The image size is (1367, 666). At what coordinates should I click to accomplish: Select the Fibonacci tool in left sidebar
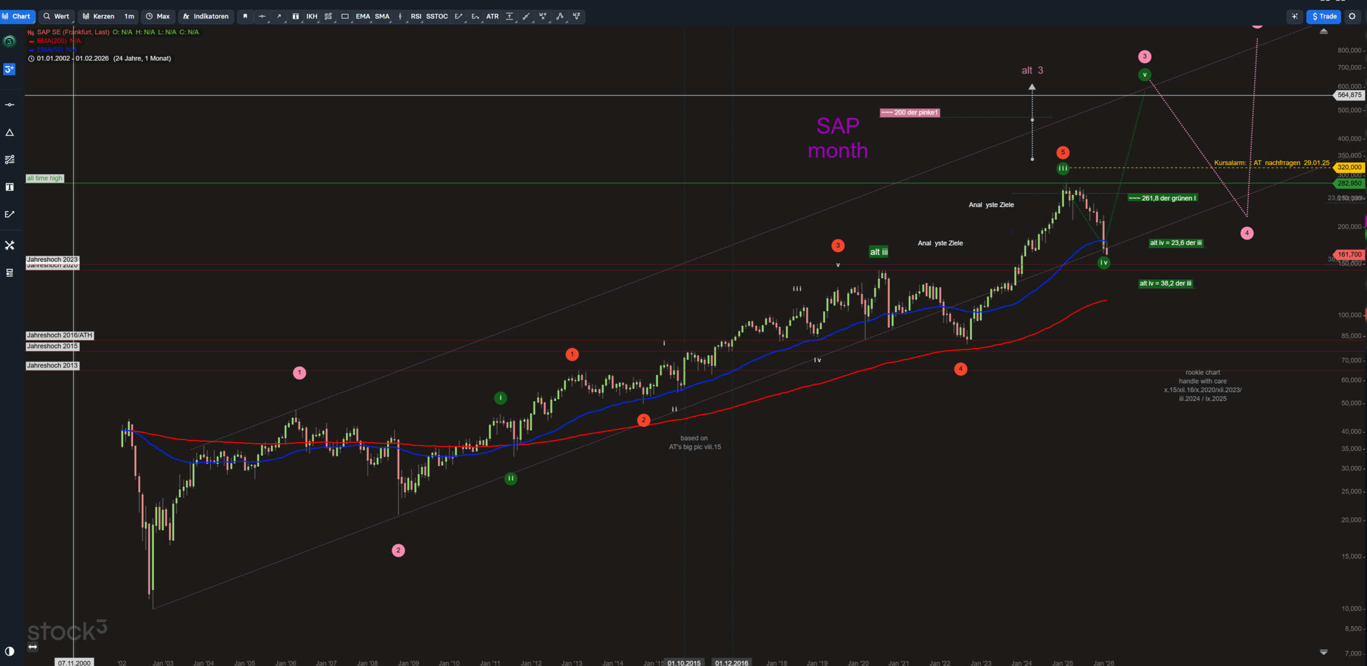(9, 160)
